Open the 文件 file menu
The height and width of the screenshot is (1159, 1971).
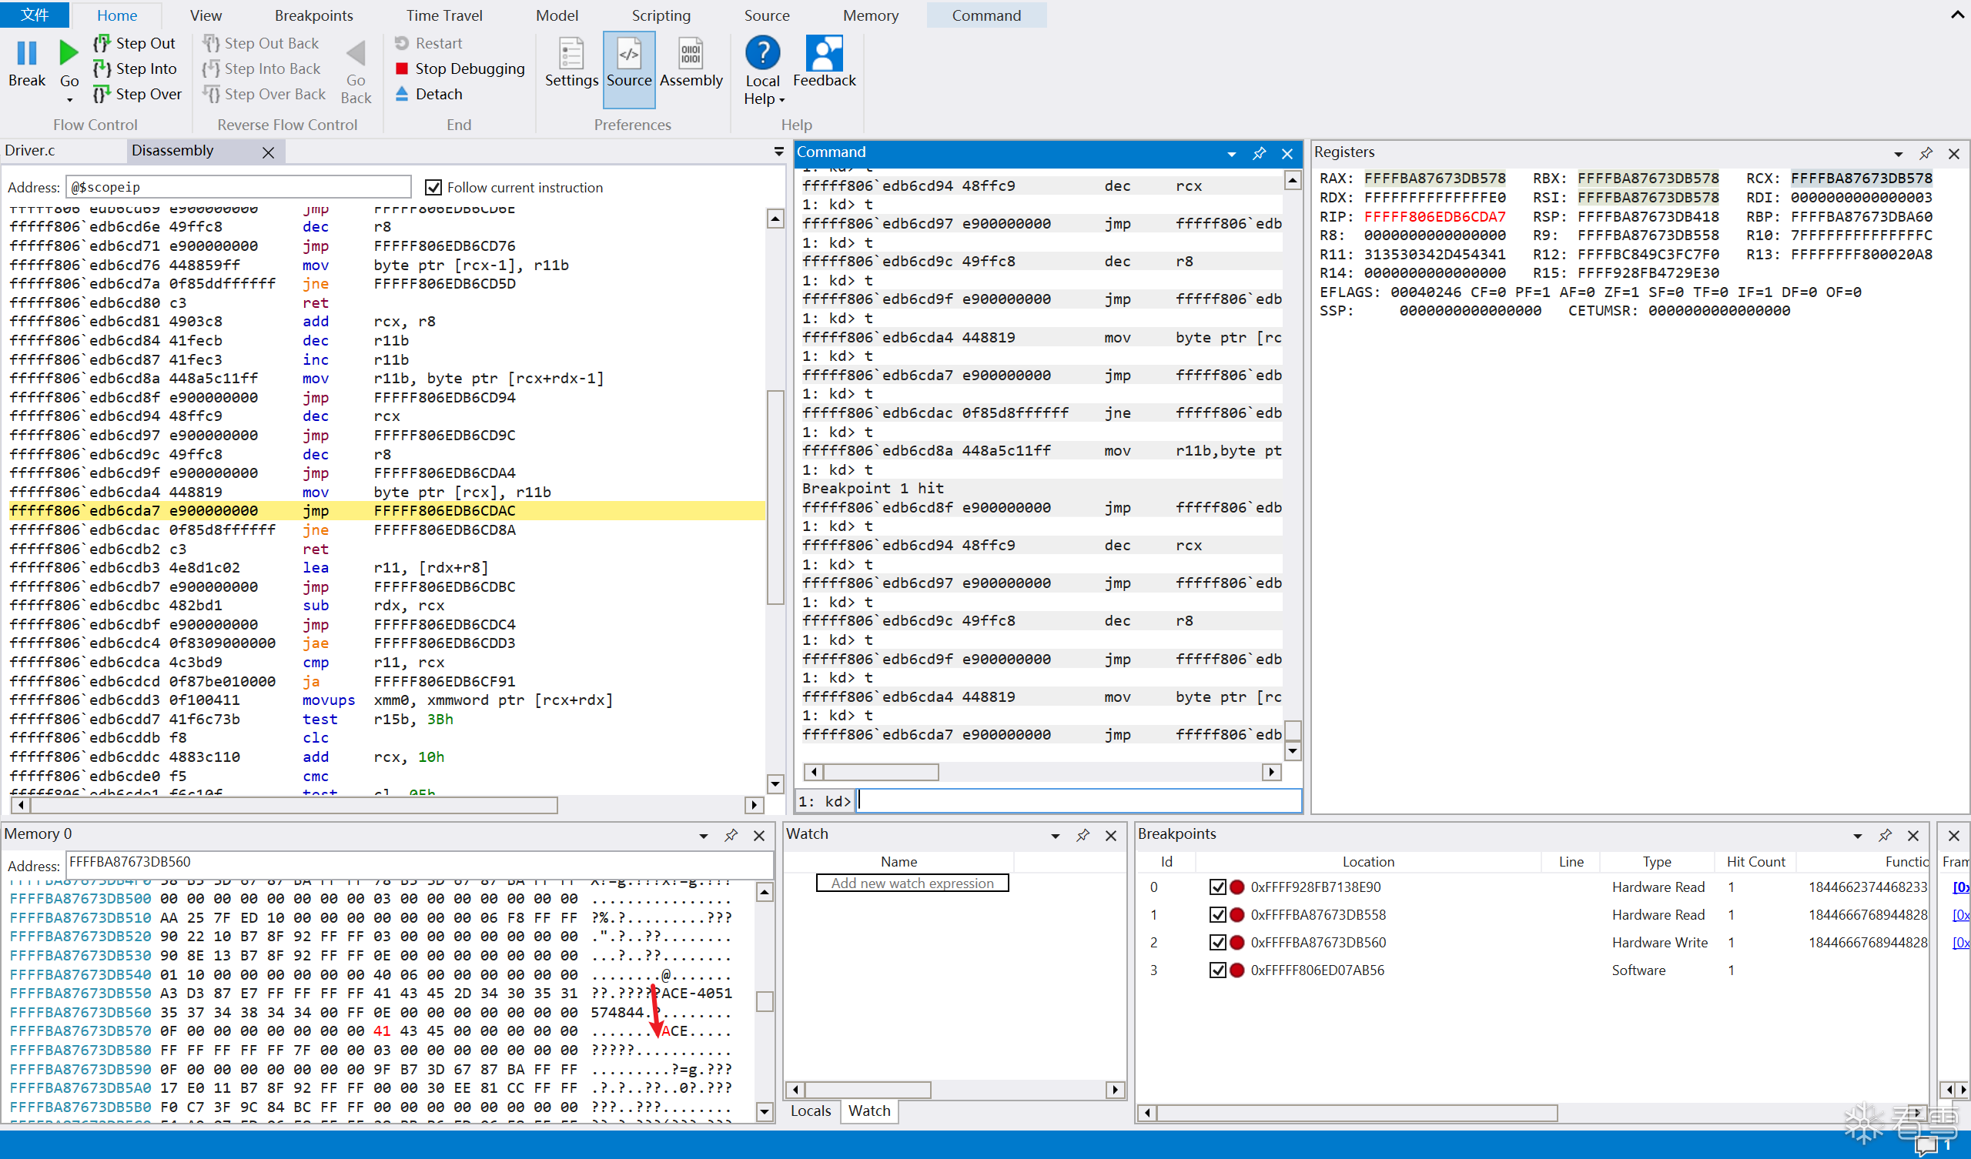(35, 15)
